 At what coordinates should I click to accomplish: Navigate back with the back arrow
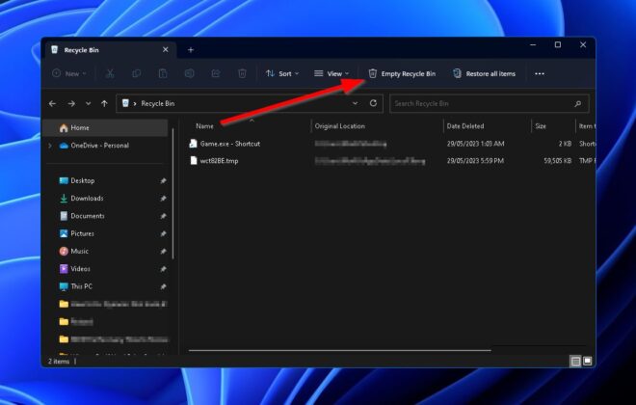tap(53, 103)
